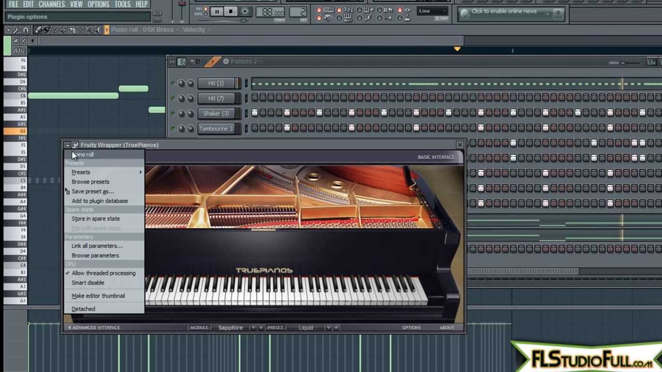The height and width of the screenshot is (372, 662).
Task: Click the tempo 88.000 display
Action: [270, 11]
